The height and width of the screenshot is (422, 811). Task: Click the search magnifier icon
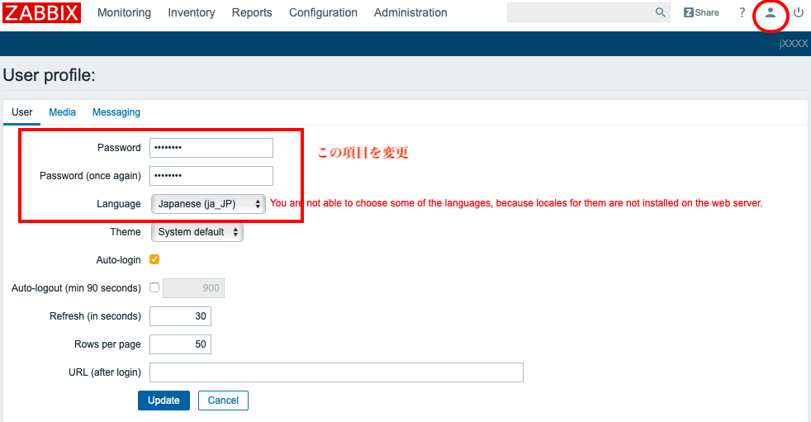point(661,12)
